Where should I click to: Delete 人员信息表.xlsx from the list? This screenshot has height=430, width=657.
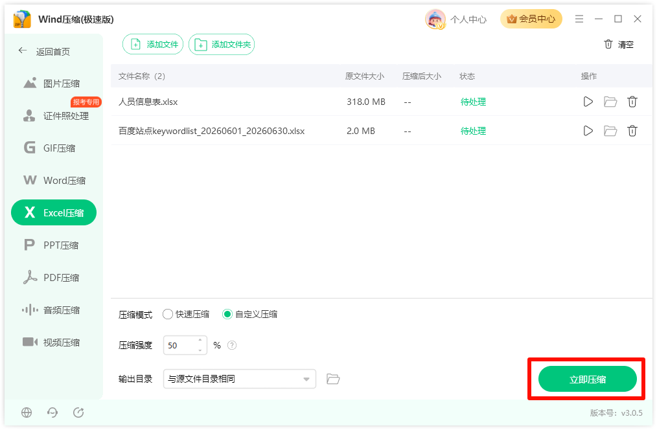(632, 102)
